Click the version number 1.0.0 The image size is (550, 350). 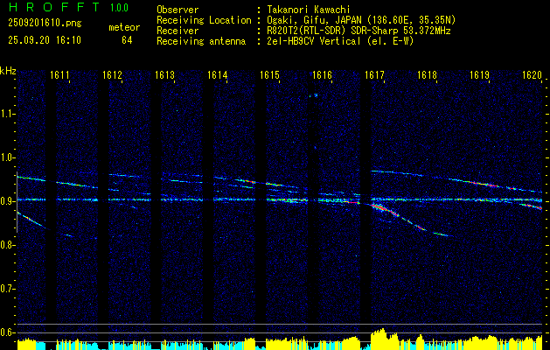pos(119,8)
